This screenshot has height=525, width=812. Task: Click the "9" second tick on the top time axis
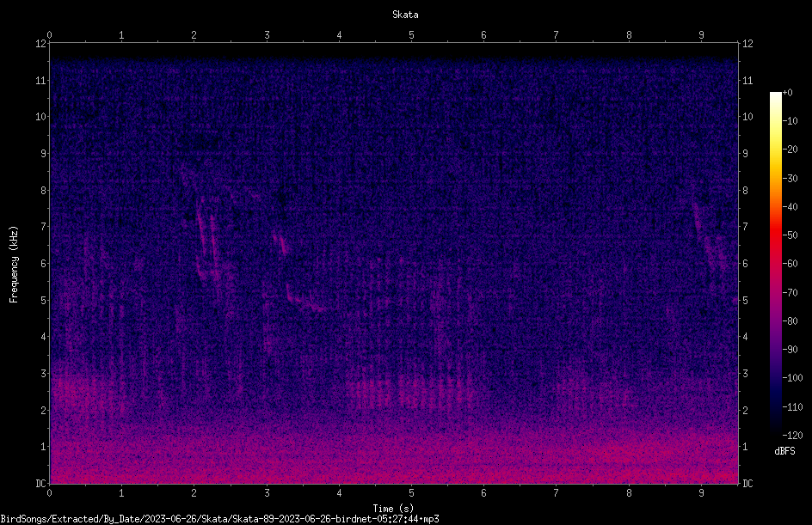pyautogui.click(x=701, y=35)
